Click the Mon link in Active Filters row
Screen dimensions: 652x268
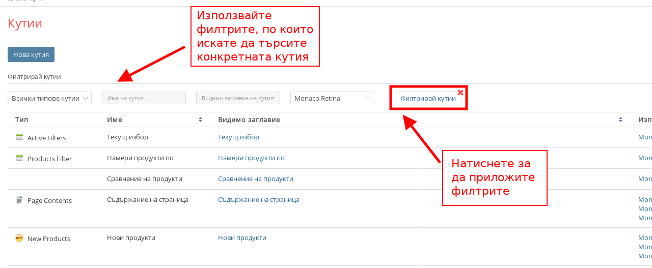pos(645,137)
